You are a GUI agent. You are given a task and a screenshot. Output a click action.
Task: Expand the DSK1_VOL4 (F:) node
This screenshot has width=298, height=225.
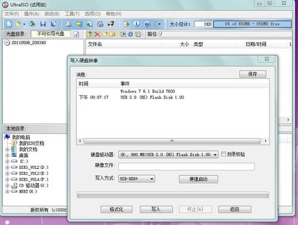[7, 180]
